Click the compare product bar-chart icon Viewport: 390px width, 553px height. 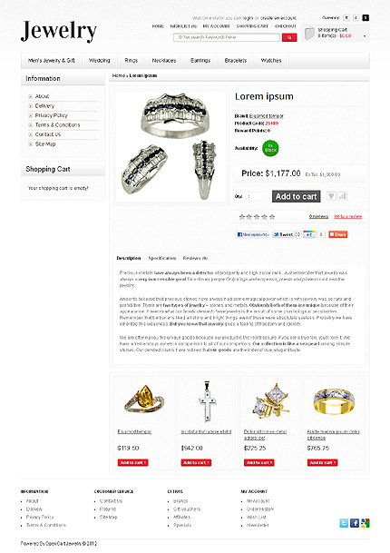tap(342, 196)
